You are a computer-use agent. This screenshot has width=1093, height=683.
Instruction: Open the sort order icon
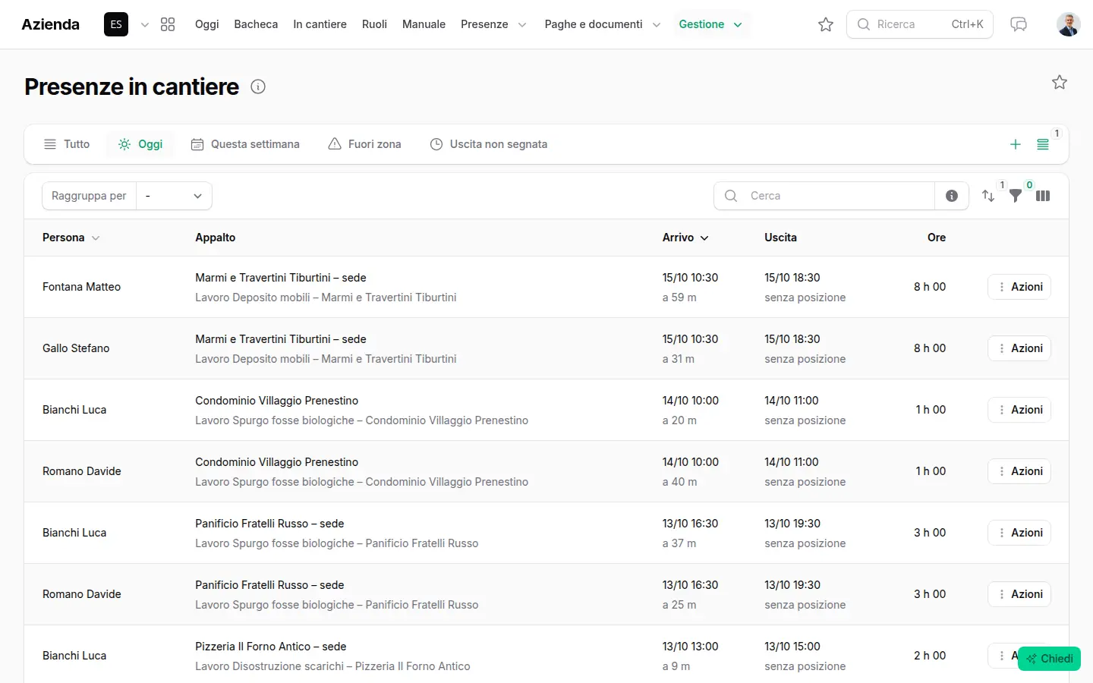click(x=988, y=196)
